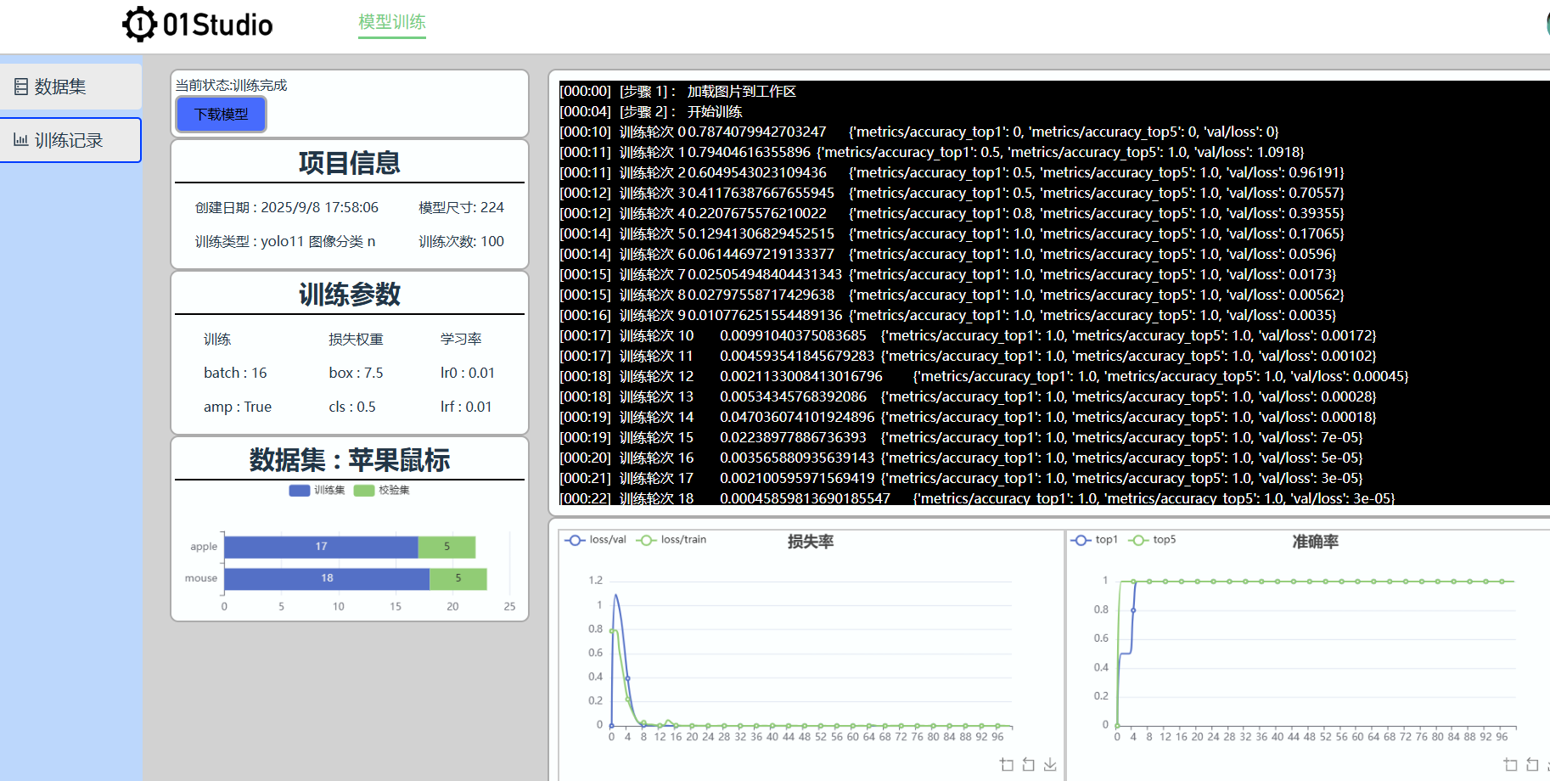The image size is (1550, 781).
Task: Click the blue apple bar showing 17
Action: coord(321,547)
